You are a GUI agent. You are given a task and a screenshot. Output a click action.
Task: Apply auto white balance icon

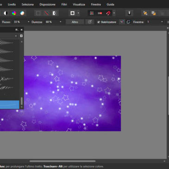22,13
